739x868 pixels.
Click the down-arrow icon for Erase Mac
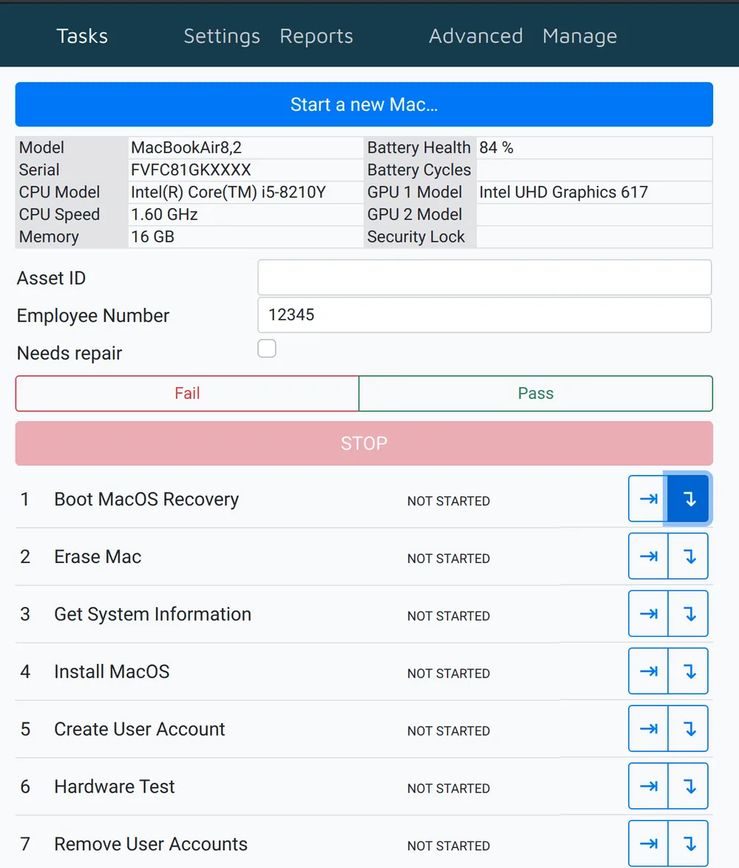click(x=688, y=556)
